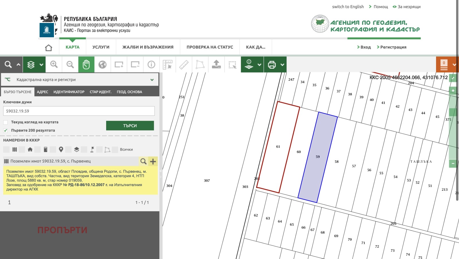Screen dimensions: 459x259
Task: Uncheck 'Първите 200 резултата' checkbox
Action: [x=5, y=131]
